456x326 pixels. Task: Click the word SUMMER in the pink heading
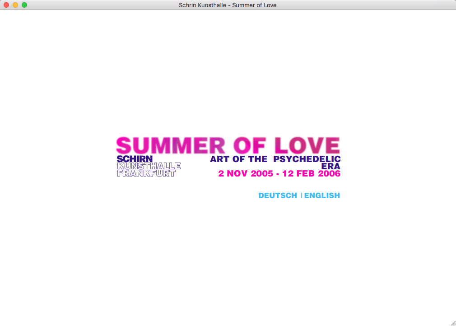pyautogui.click(x=171, y=146)
